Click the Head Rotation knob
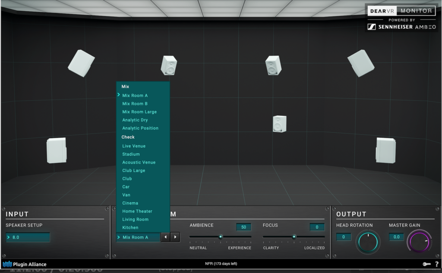The height and width of the screenshot is (273, 442). [x=368, y=242]
